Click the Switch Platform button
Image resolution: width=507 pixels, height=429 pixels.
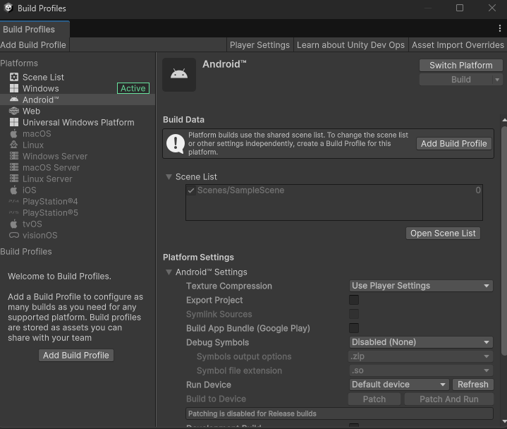tap(460, 66)
